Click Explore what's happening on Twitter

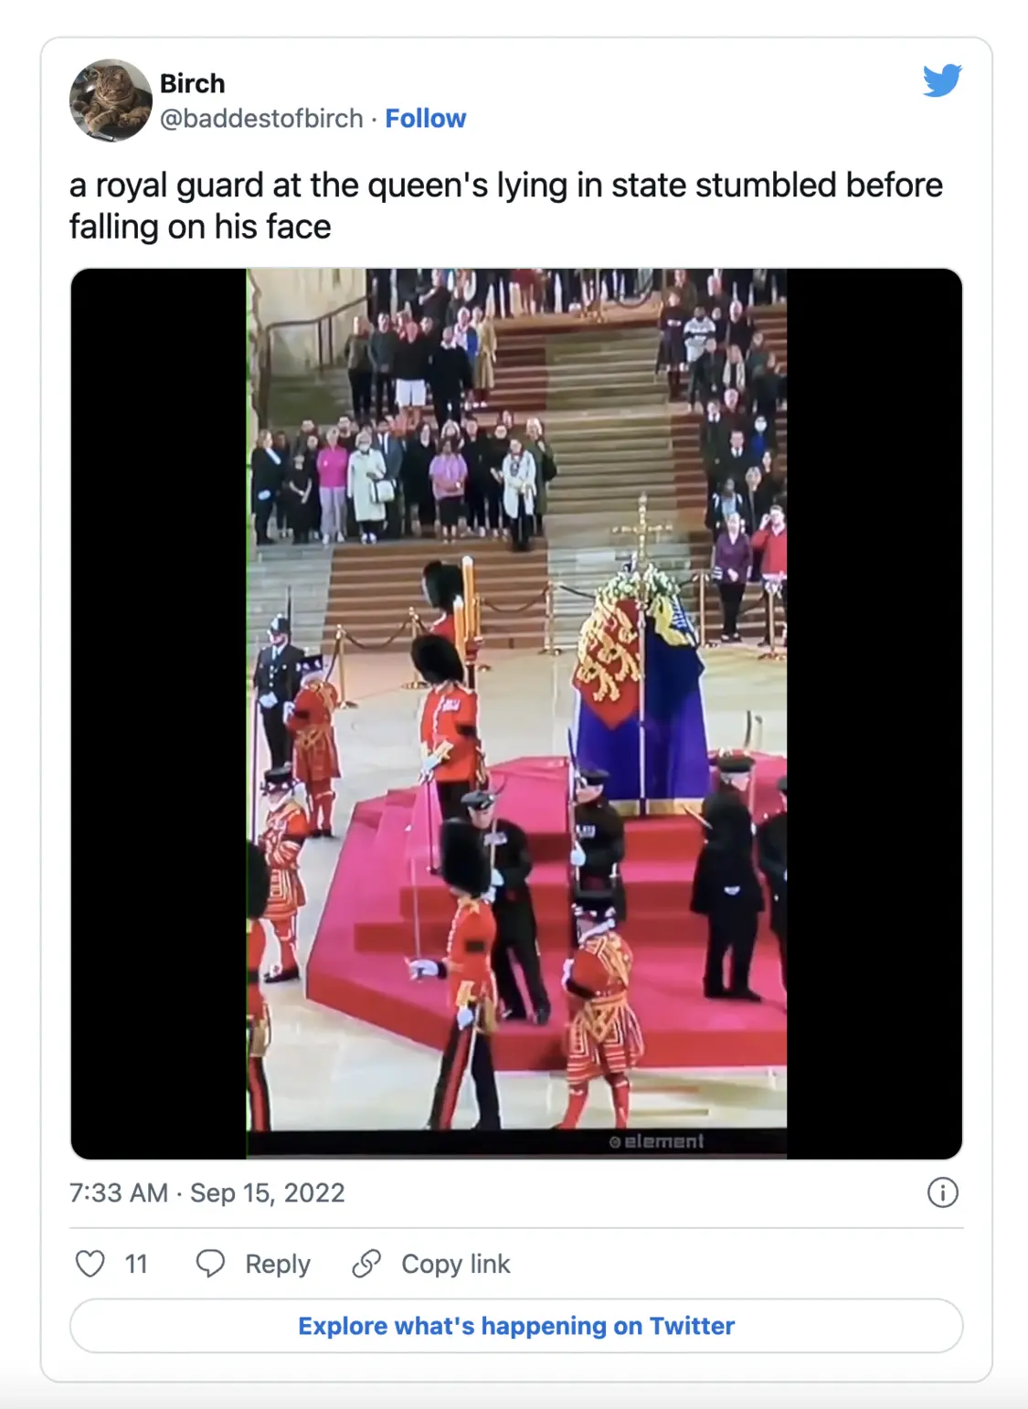click(516, 1326)
